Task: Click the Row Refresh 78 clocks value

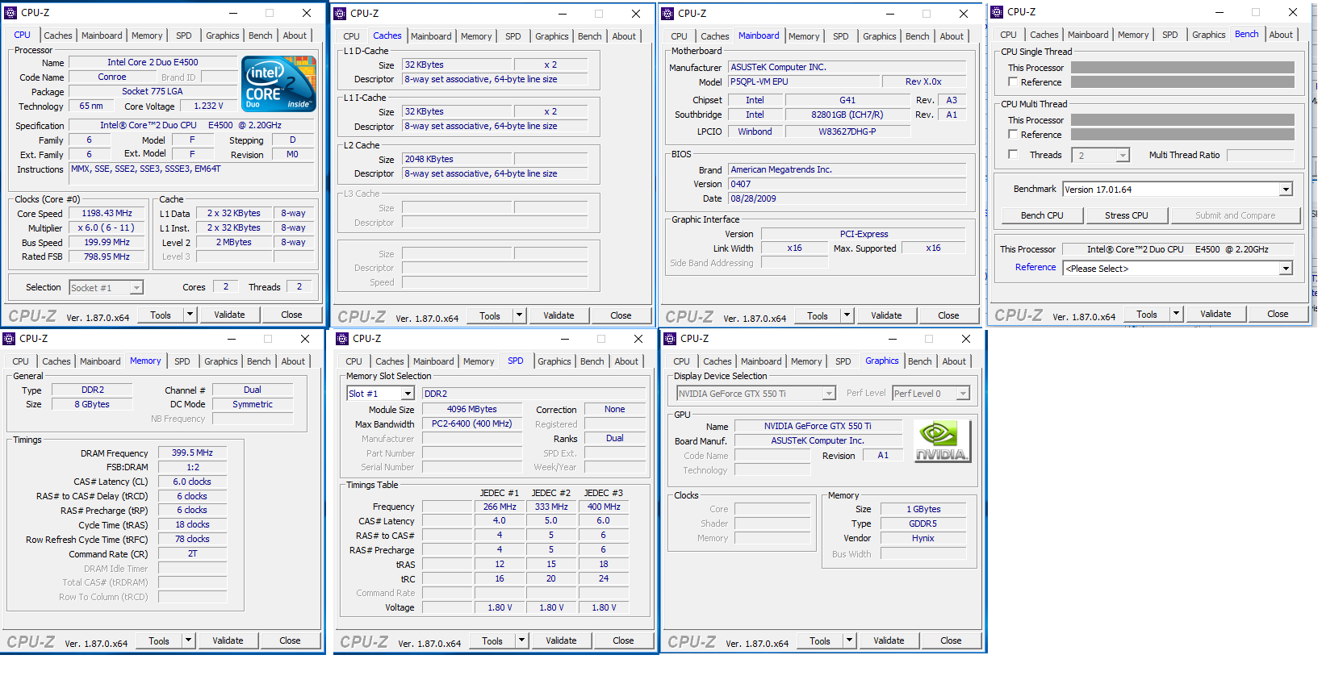Action: [x=192, y=539]
